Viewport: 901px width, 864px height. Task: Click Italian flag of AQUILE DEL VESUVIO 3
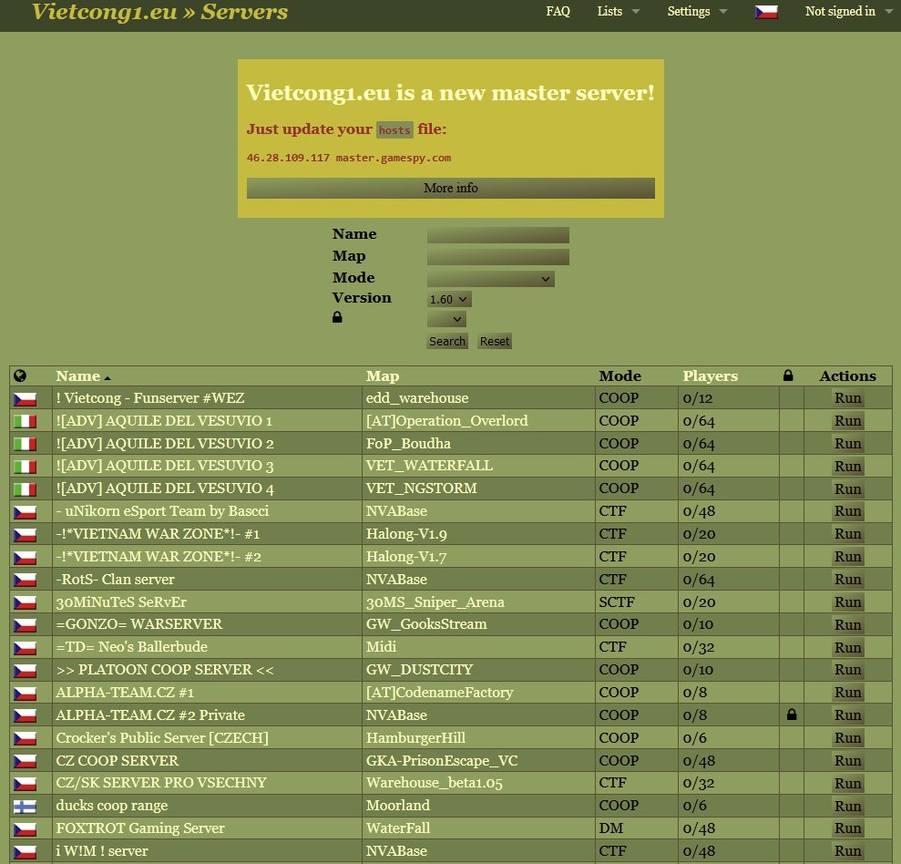(25, 467)
